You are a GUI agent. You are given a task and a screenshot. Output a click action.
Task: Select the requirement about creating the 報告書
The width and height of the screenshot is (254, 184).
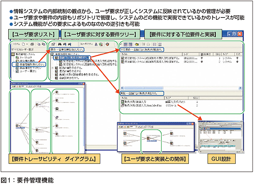click(x=77, y=75)
